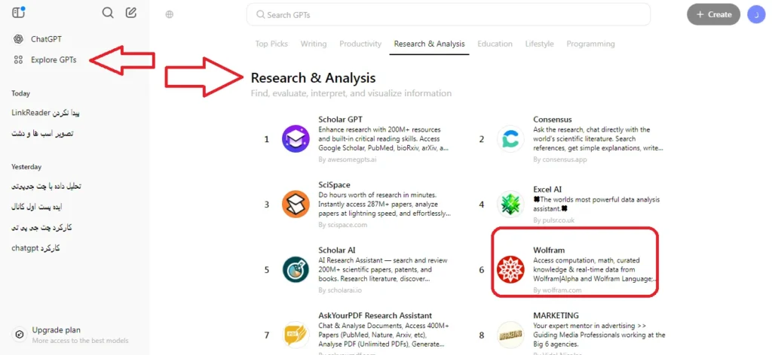Select the Education category tab
The width and height of the screenshot is (772, 355).
495,44
